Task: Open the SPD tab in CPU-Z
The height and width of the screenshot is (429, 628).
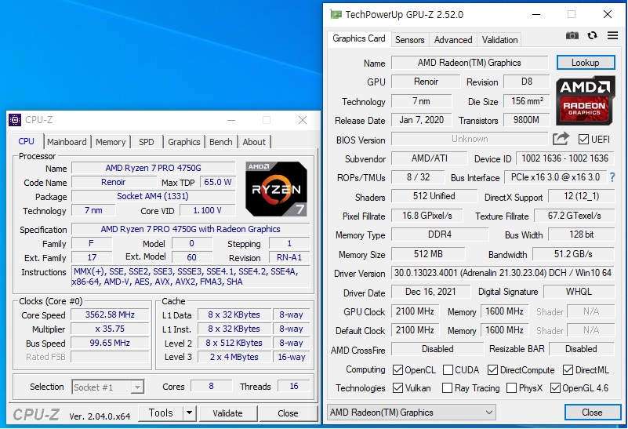Action: (147, 142)
